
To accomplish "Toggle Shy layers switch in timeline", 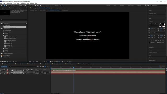I will (41, 67).
